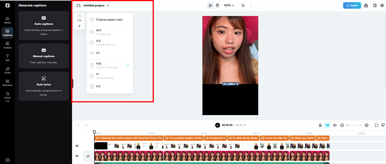The width and height of the screenshot is (386, 164).
Task: Click the cloud save icon beside project name
Action: coord(79,5)
